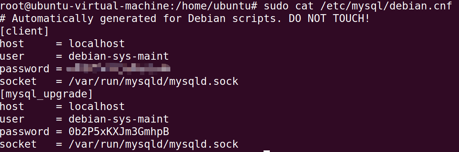Click the 'DO NOT TOUCH!' comment text
The height and width of the screenshot is (152, 459).
coord(329,18)
